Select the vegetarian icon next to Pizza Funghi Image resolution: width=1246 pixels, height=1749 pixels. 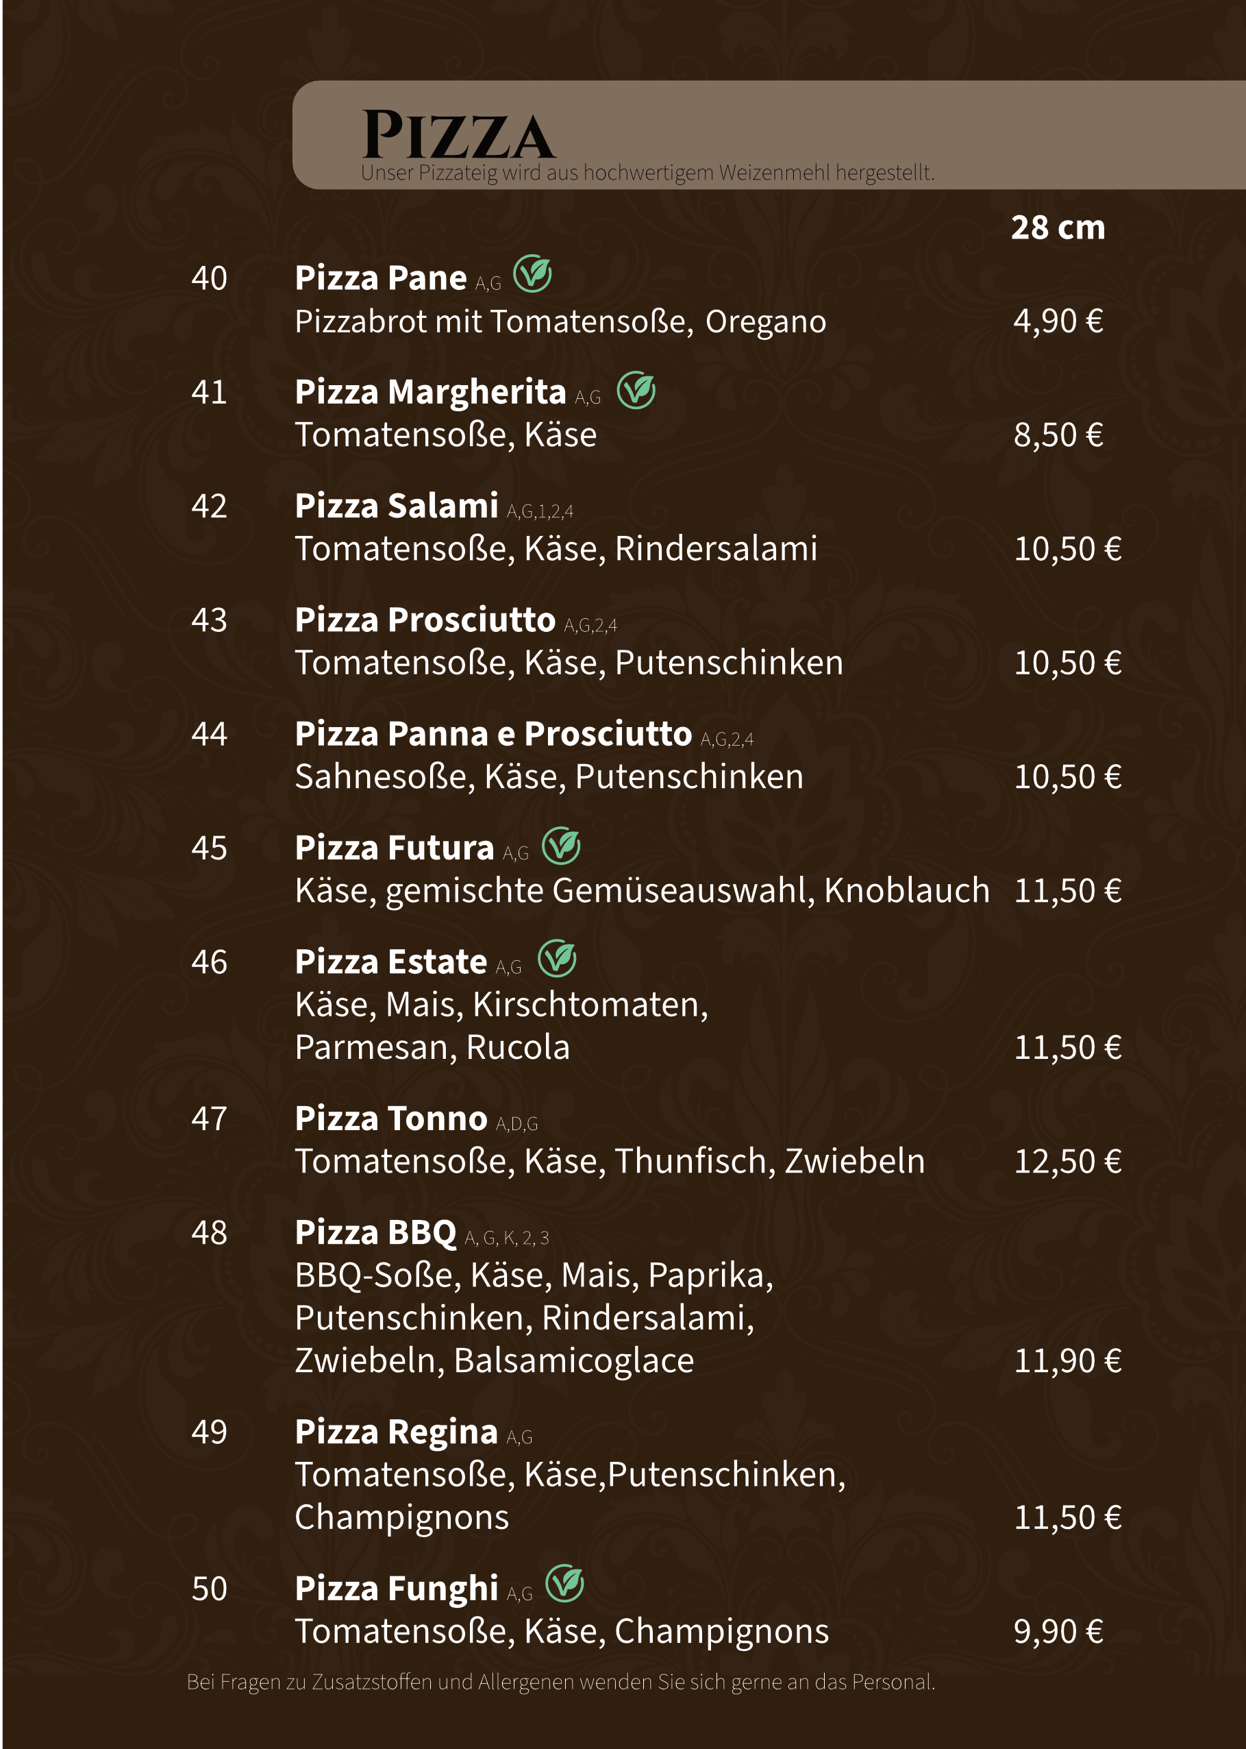[564, 1583]
